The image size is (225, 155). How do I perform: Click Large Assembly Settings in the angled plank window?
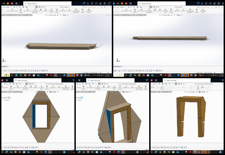tap(88, 11)
